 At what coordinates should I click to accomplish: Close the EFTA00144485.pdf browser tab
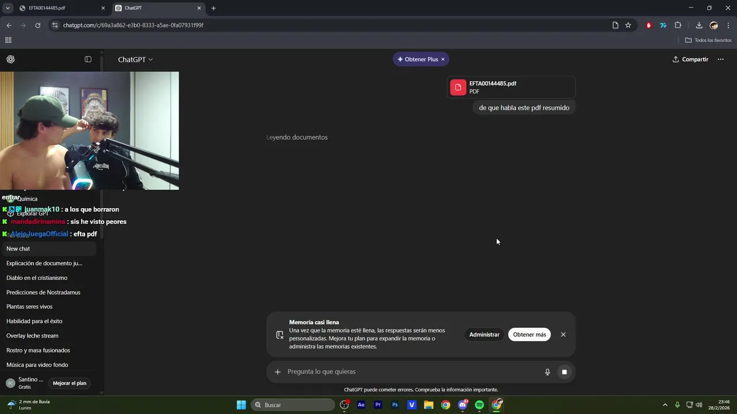pos(104,8)
